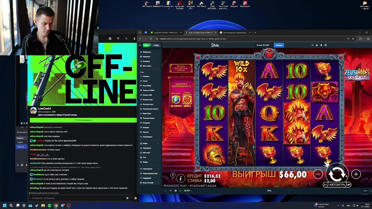Open Kick favorites heart icon
372x209 pixels.
pyautogui.click(x=118, y=38)
